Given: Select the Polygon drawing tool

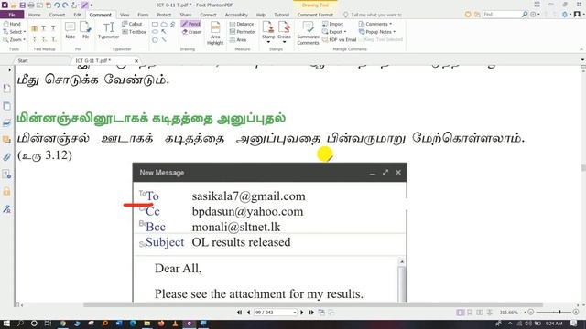Looking at the screenshot, I should (x=155, y=39).
